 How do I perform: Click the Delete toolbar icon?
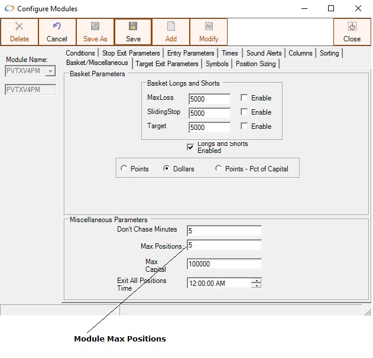[20, 27]
